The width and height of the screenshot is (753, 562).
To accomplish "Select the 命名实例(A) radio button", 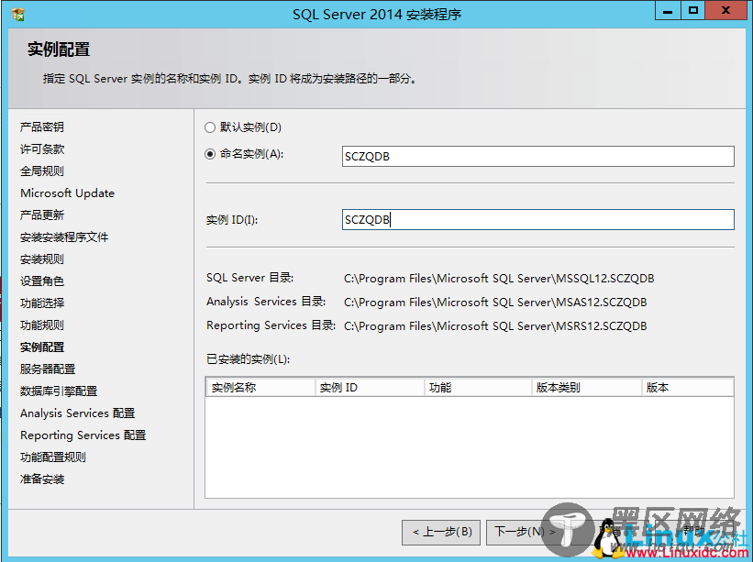I will (210, 154).
